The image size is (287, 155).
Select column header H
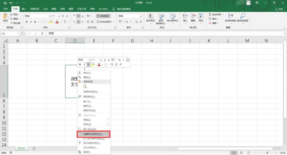151,41
